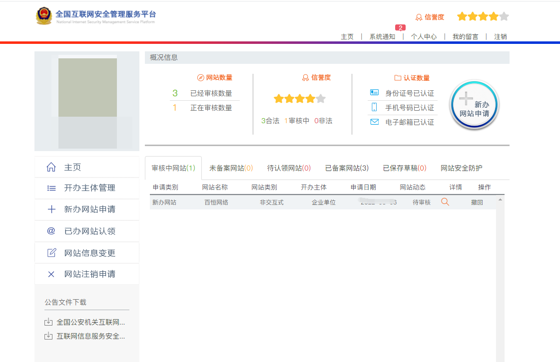The height and width of the screenshot is (362, 560).
Task: Click the 非交互式 cell
Action: [x=271, y=202]
